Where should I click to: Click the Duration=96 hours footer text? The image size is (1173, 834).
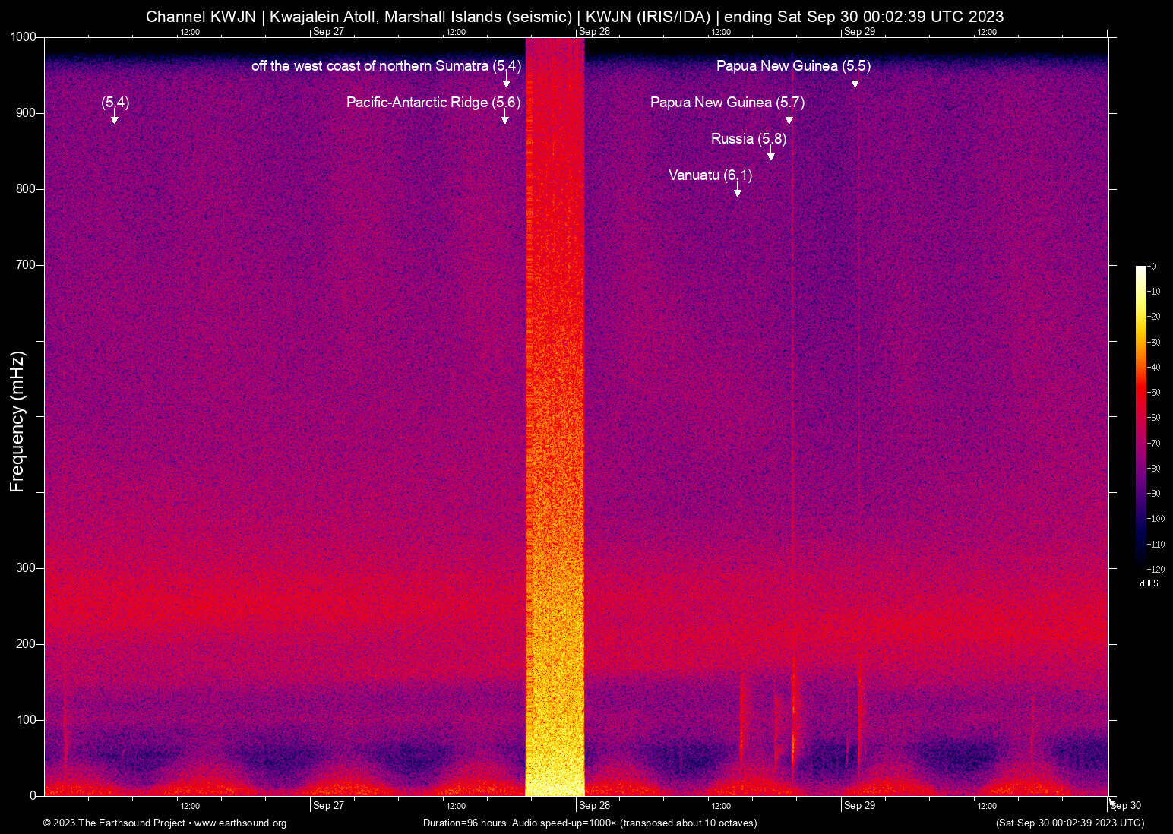591,823
